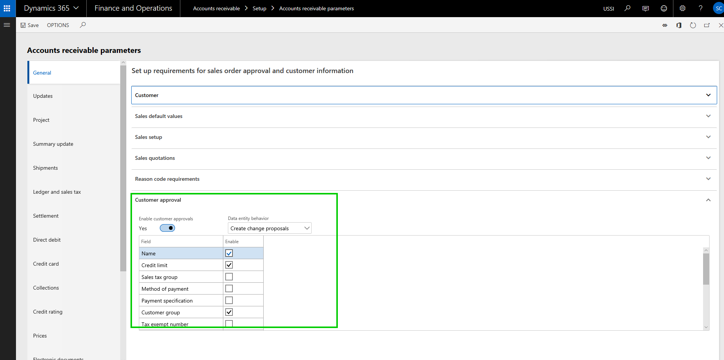Open the Data entity behavior dropdown
The width and height of the screenshot is (724, 360).
point(269,228)
